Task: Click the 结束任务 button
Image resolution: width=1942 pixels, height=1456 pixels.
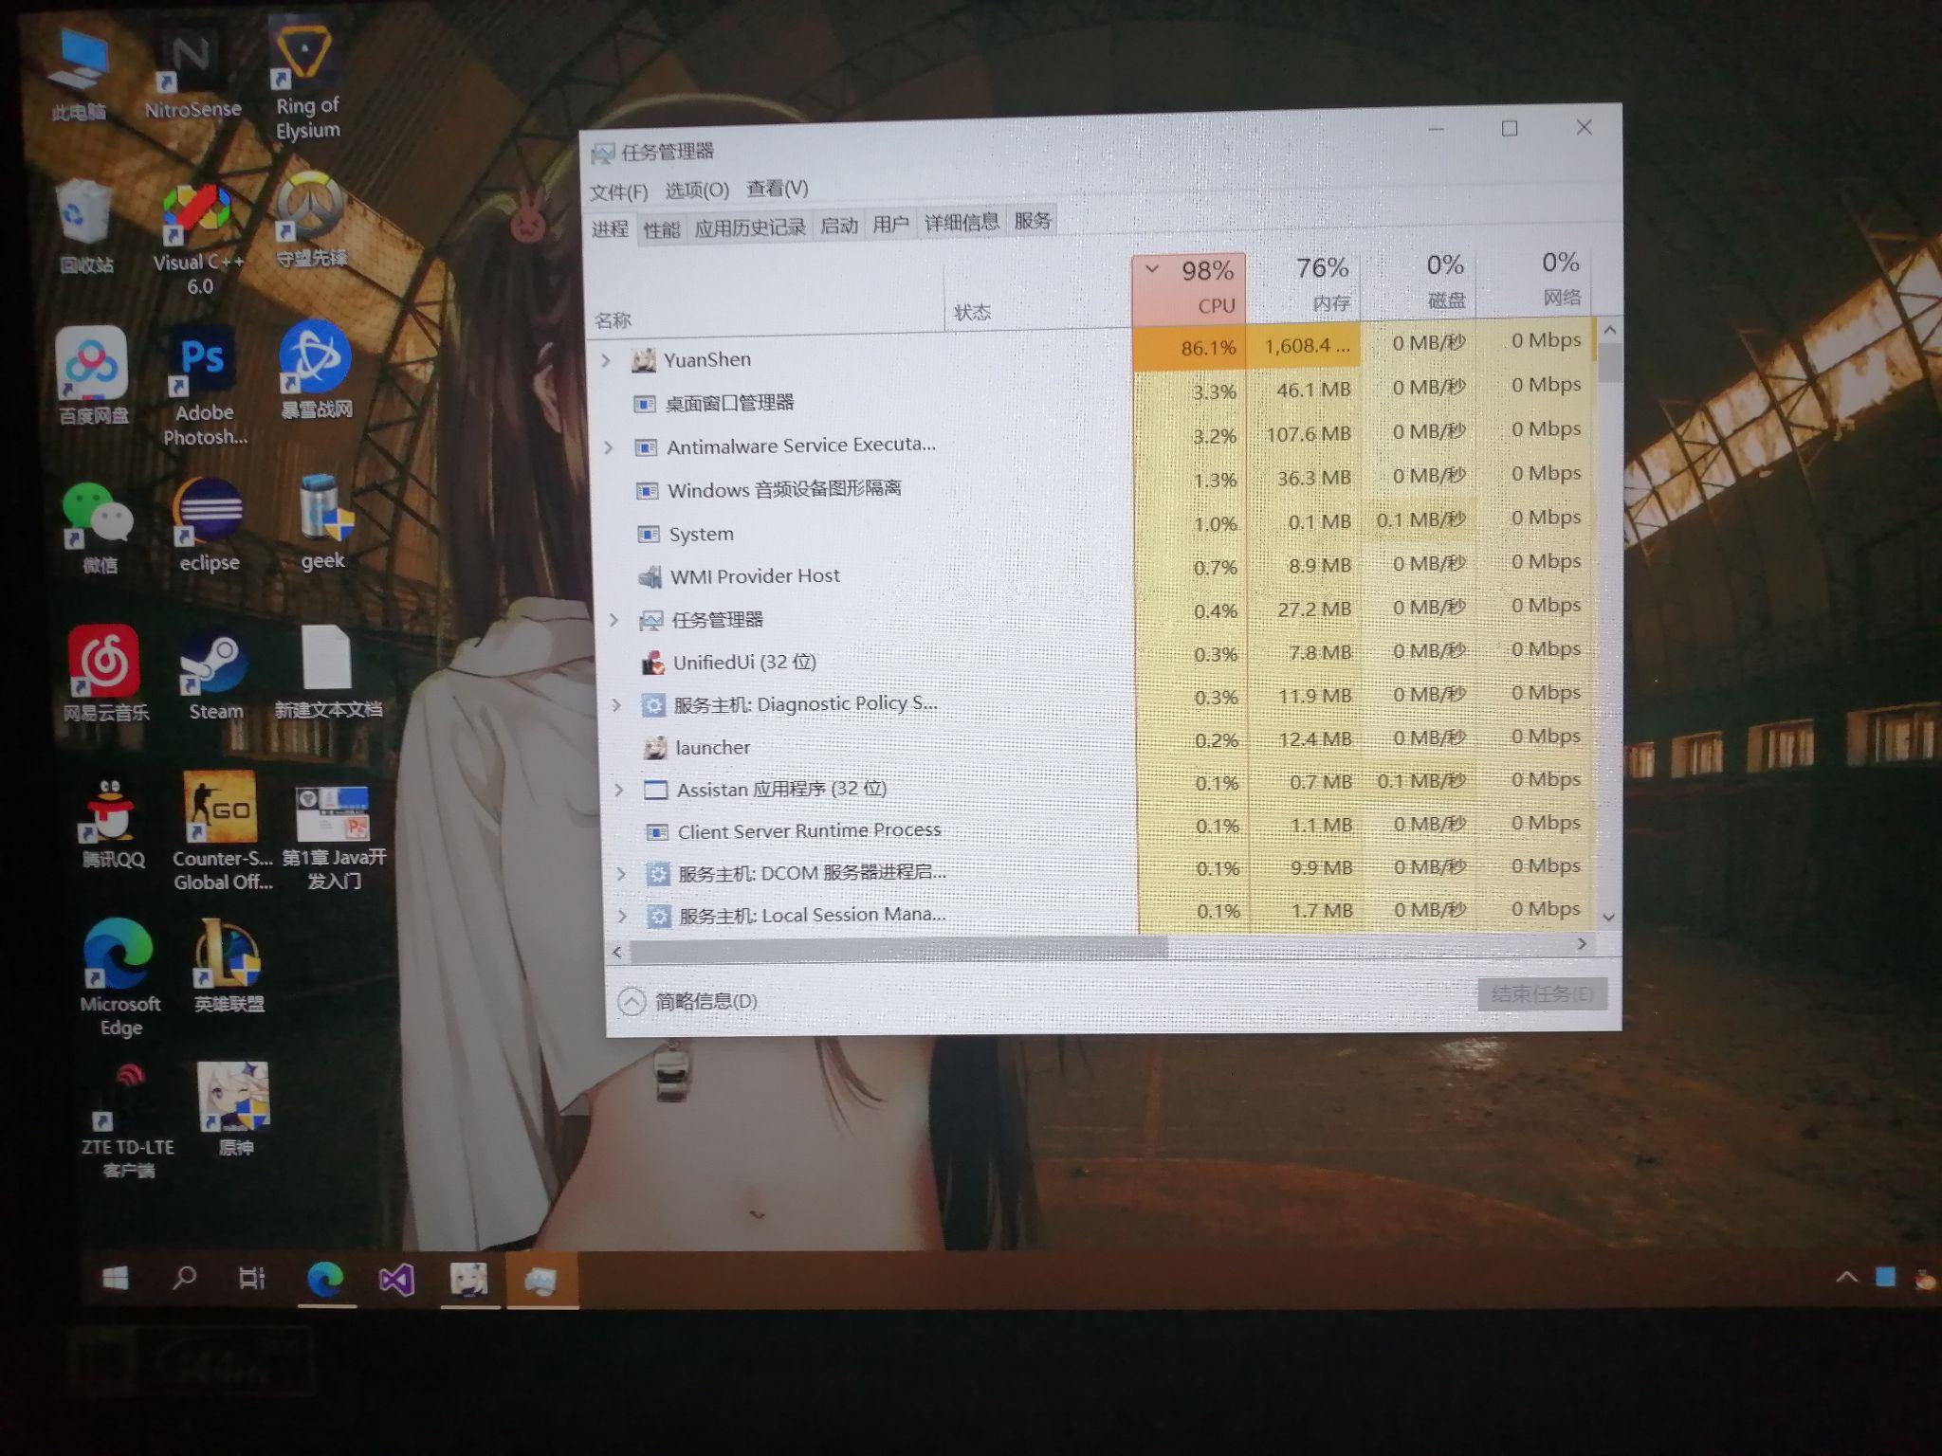Action: click(x=1541, y=993)
